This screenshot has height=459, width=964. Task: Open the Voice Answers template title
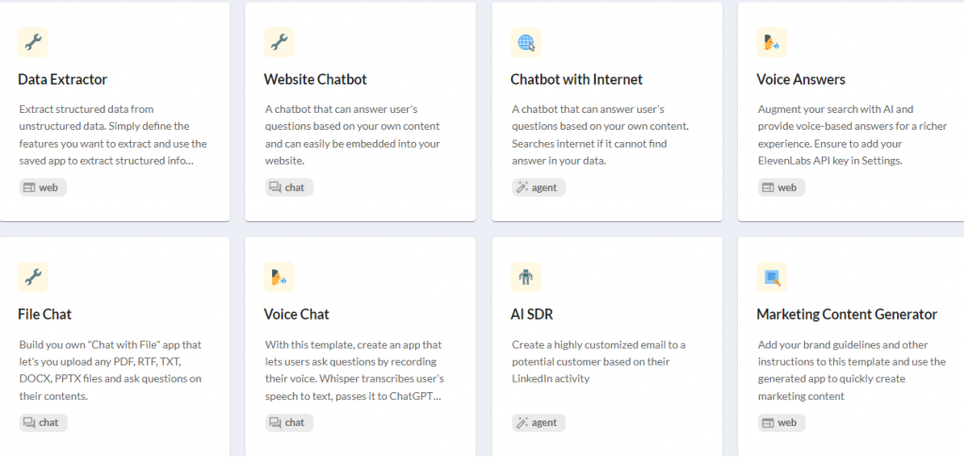[x=801, y=79]
